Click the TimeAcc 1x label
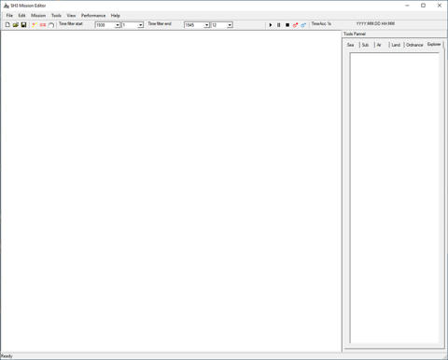The image size is (448, 360). [321, 23]
